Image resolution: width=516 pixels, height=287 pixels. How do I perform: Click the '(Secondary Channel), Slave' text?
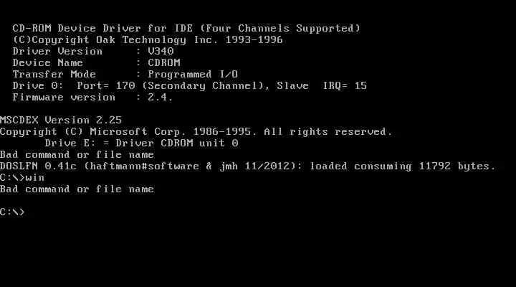(x=225, y=85)
